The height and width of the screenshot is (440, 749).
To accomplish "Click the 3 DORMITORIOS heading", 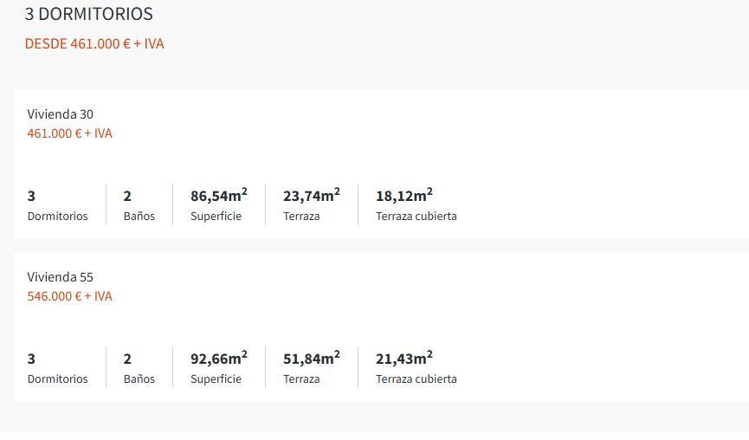I will [x=89, y=14].
